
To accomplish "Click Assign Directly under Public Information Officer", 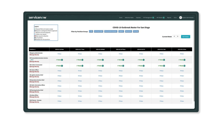I will coord(34,87).
